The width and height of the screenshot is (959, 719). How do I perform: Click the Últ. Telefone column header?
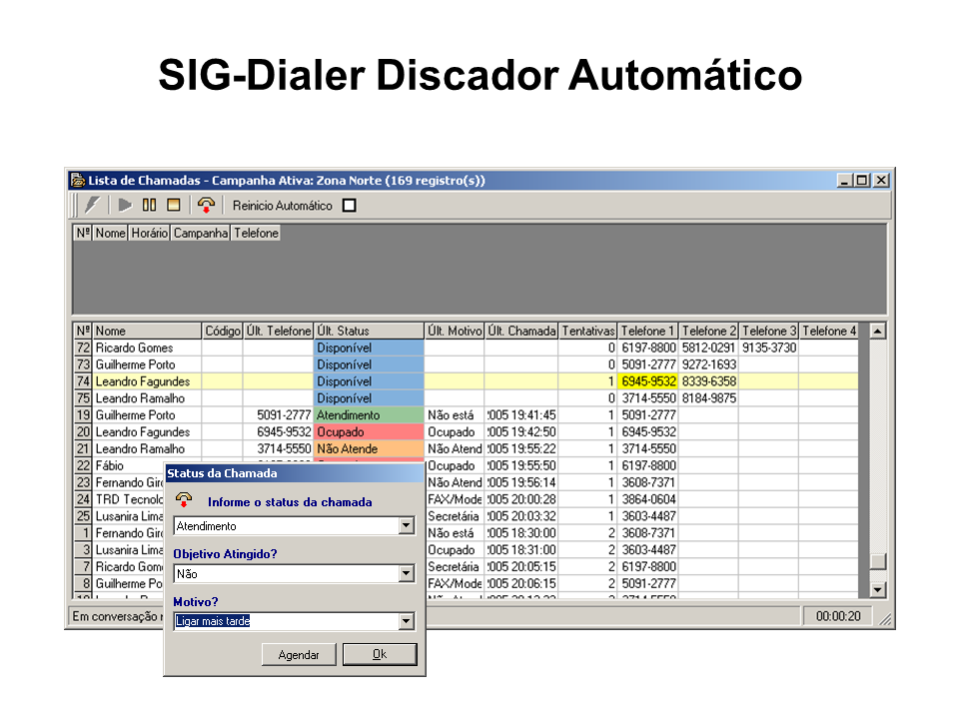[x=279, y=331]
